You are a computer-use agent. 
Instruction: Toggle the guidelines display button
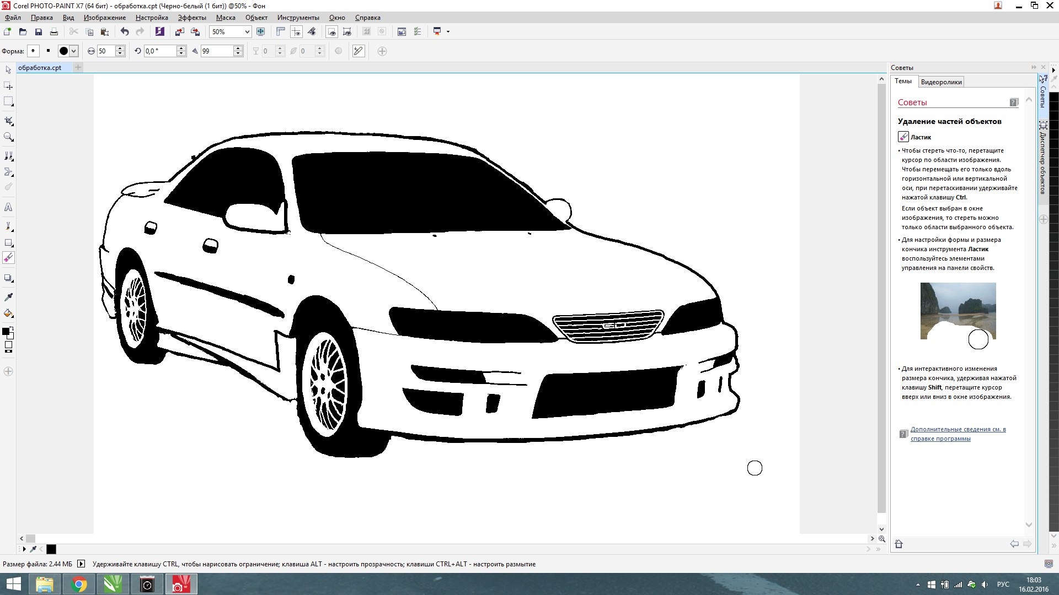click(296, 32)
